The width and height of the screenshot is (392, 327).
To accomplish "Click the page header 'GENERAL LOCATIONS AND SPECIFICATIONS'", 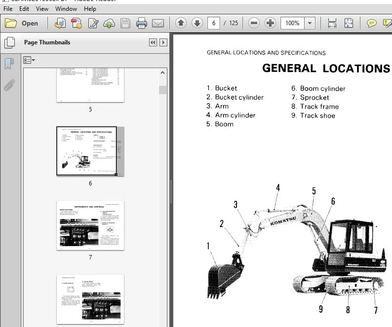I will (x=266, y=53).
